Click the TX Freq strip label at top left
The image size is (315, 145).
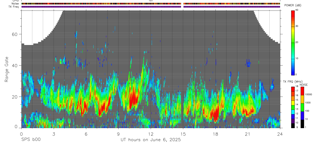coord(14,7)
